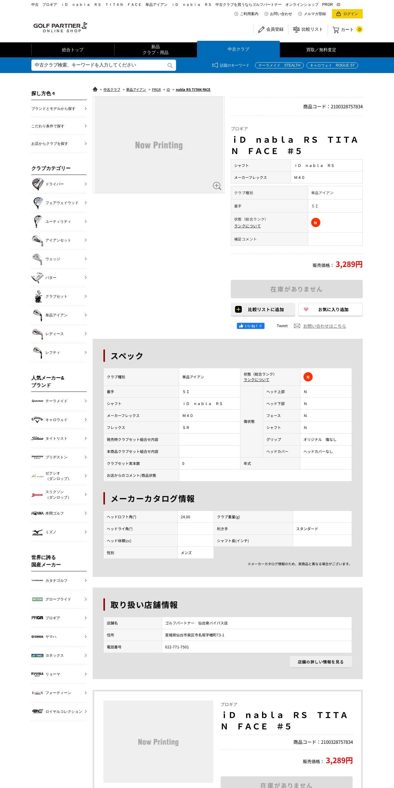The height and width of the screenshot is (788, 394).
Task: Click the TaylorMade brand logo
Action: point(37,401)
